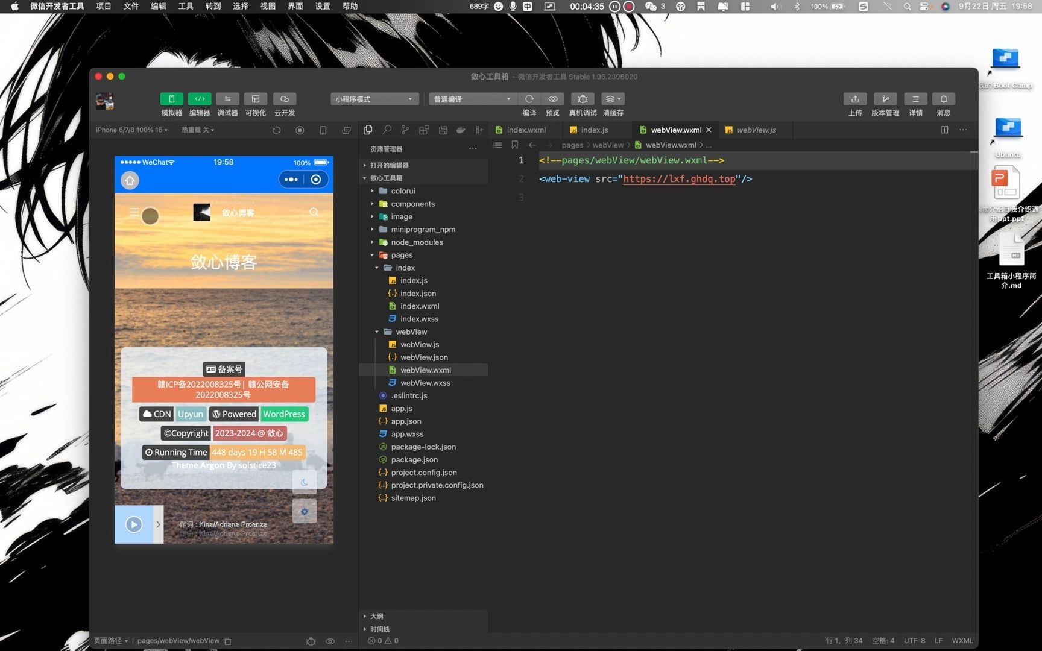Viewport: 1042px width, 651px height.
Task: Collapse the pages folder
Action: point(423,255)
